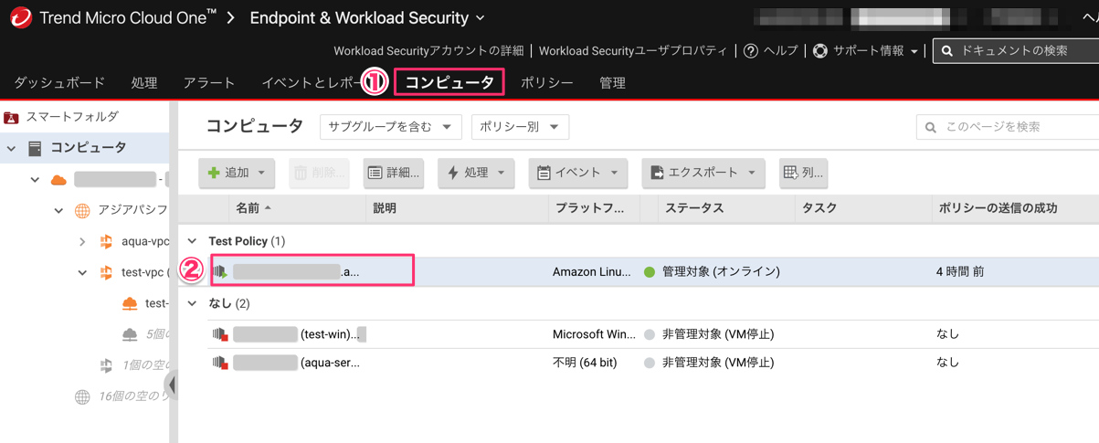1099x443 pixels.
Task: Open Workload Securityアカウントの詳細 link
Action: point(428,51)
